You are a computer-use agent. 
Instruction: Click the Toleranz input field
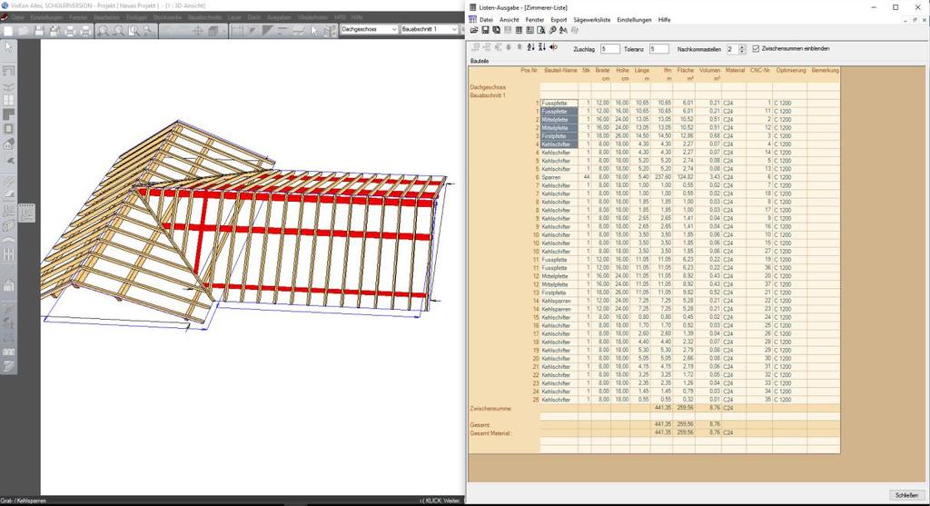[x=659, y=49]
